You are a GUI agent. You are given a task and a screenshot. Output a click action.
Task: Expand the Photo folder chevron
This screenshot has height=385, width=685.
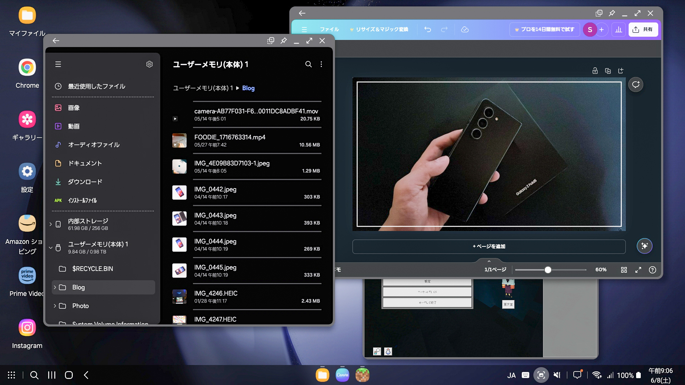pyautogui.click(x=55, y=306)
